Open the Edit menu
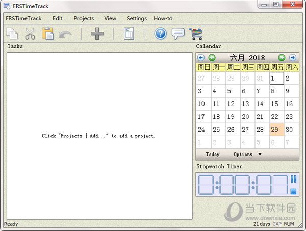 57,18
